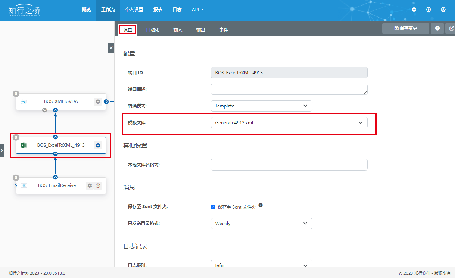Screen dimensions: 455x278
Task: Click the help question mark in top bar
Action: pyautogui.click(x=428, y=10)
